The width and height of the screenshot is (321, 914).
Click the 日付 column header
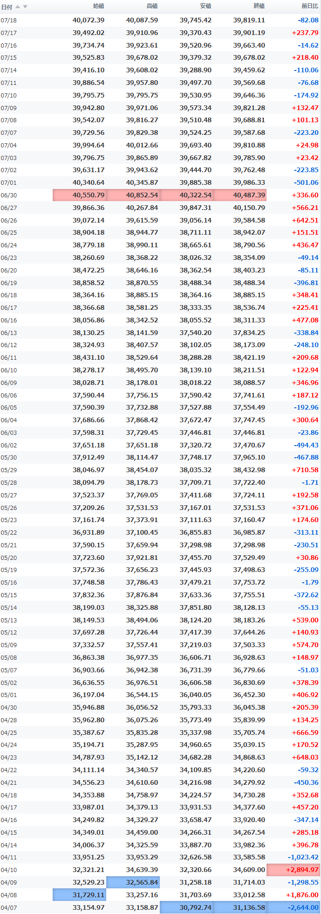point(7,7)
